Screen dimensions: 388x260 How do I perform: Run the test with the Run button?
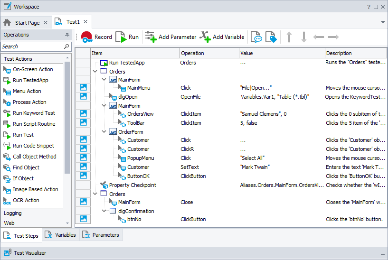[x=127, y=37]
